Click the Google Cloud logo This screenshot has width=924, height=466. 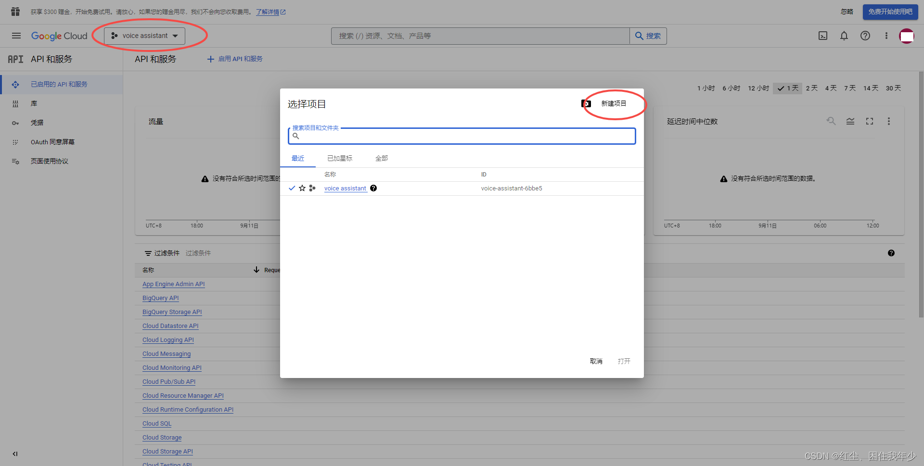pos(59,36)
